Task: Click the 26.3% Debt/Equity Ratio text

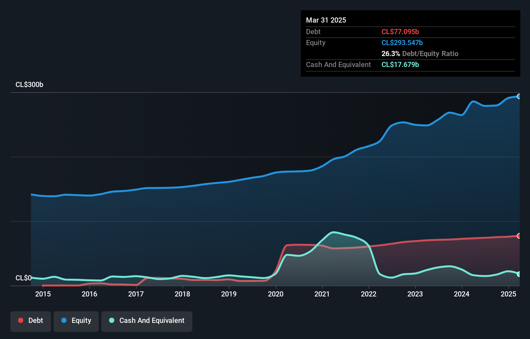Action: pyautogui.click(x=420, y=53)
